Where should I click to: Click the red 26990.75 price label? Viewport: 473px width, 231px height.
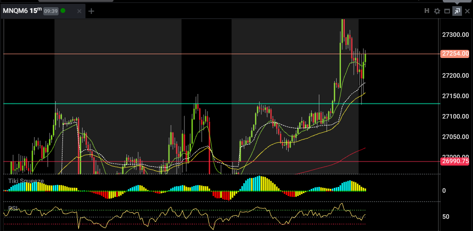[455, 161]
